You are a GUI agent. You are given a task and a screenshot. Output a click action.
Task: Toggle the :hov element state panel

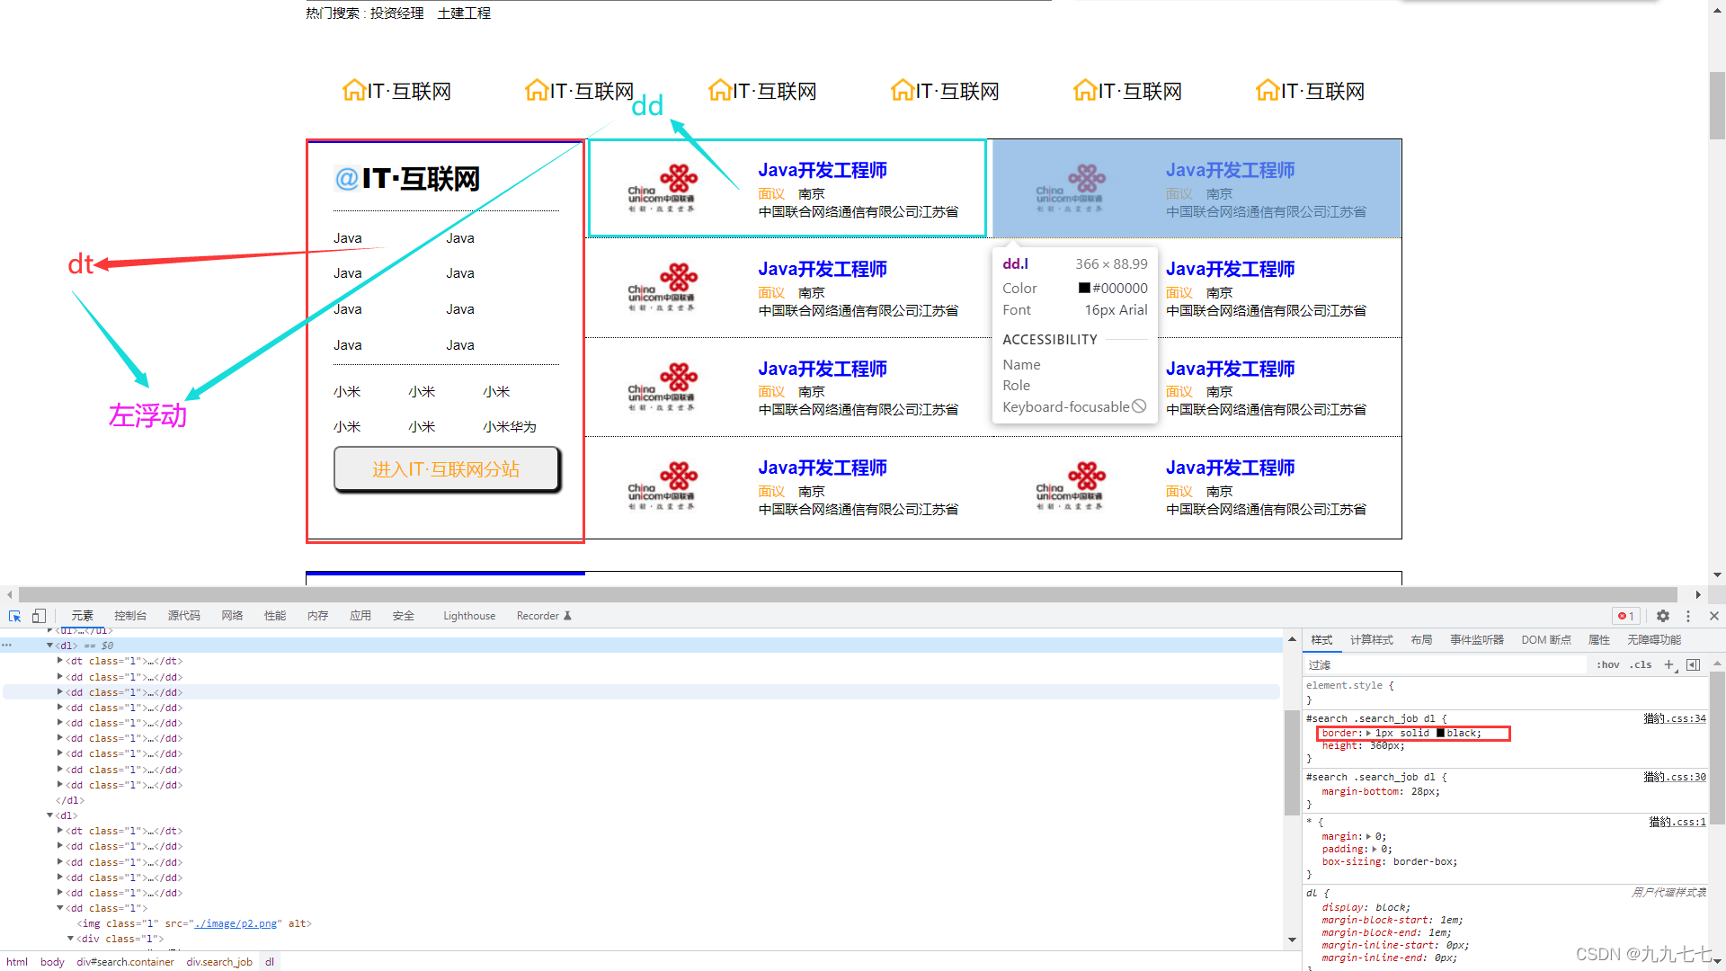[x=1608, y=664]
